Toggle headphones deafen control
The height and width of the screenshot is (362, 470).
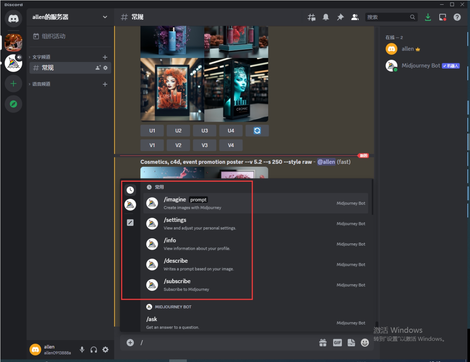tap(94, 350)
